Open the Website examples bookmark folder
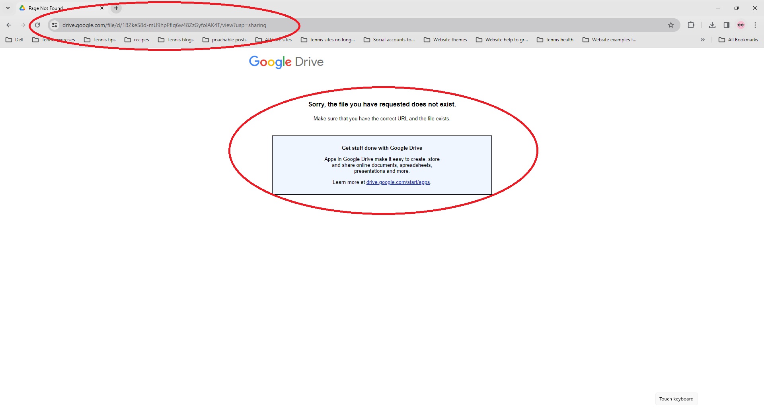The height and width of the screenshot is (410, 764). 610,40
